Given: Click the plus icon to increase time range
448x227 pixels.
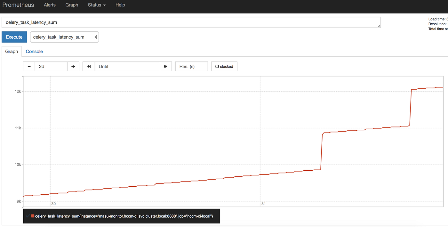Looking at the screenshot, I should coord(73,66).
